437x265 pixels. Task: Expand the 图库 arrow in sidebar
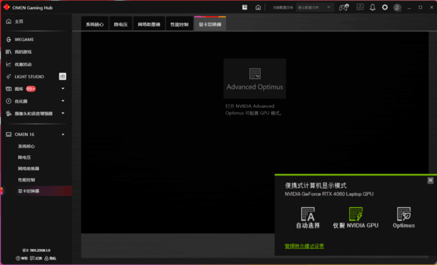(x=63, y=89)
